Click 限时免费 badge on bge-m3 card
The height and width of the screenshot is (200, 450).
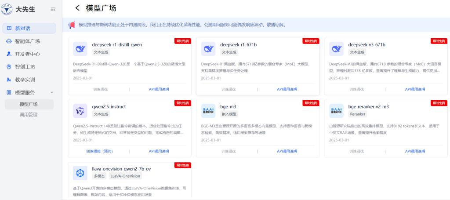pyautogui.click(x=311, y=103)
